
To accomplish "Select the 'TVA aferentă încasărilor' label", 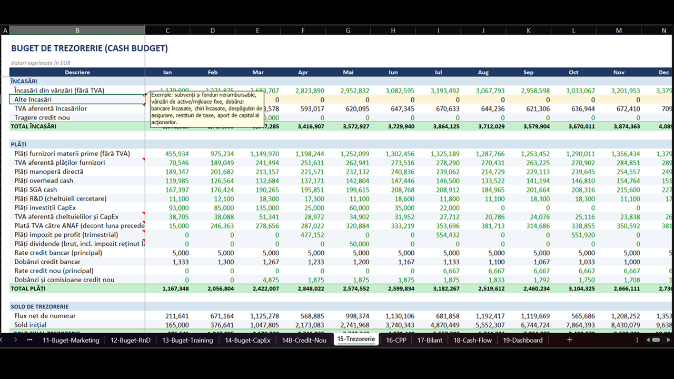I will point(51,108).
